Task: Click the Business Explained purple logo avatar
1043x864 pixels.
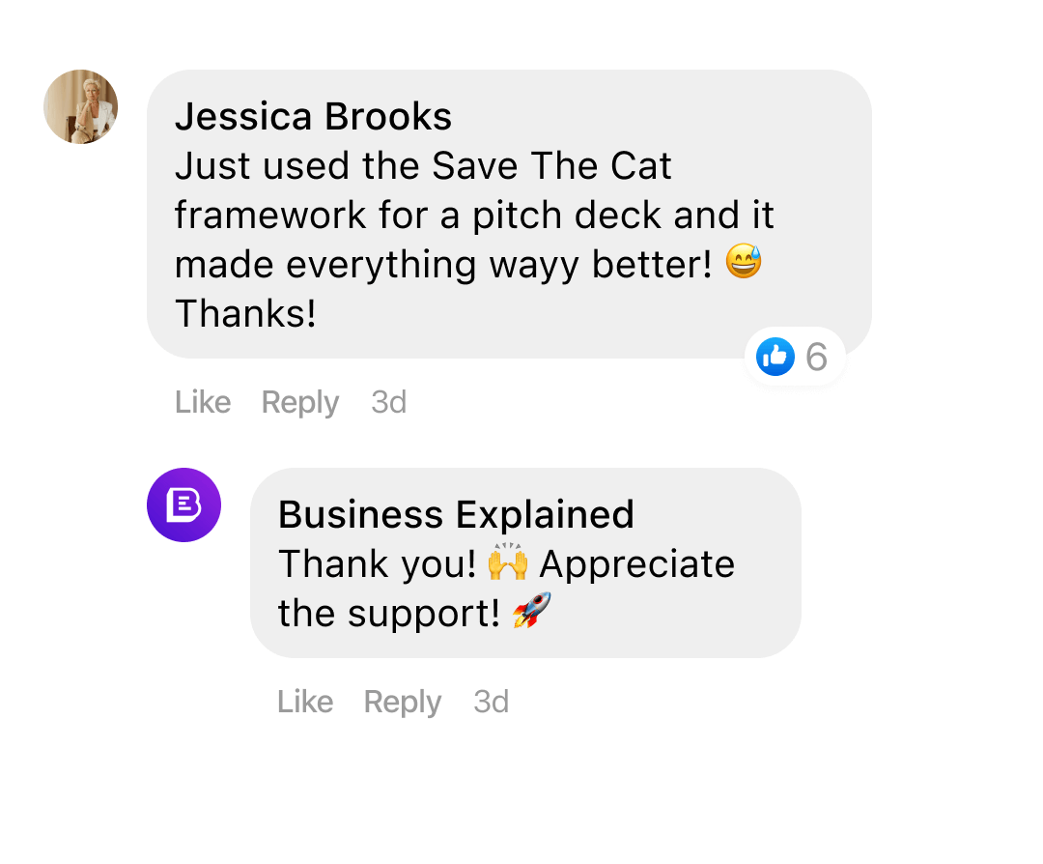Action: click(x=183, y=504)
